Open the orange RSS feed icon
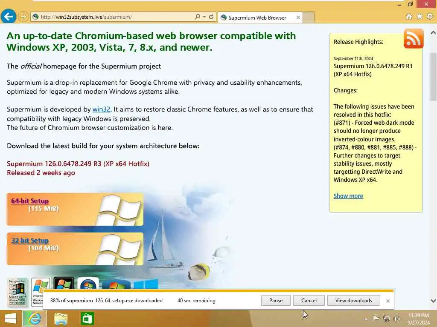This screenshot has height=327, width=437. (413, 38)
